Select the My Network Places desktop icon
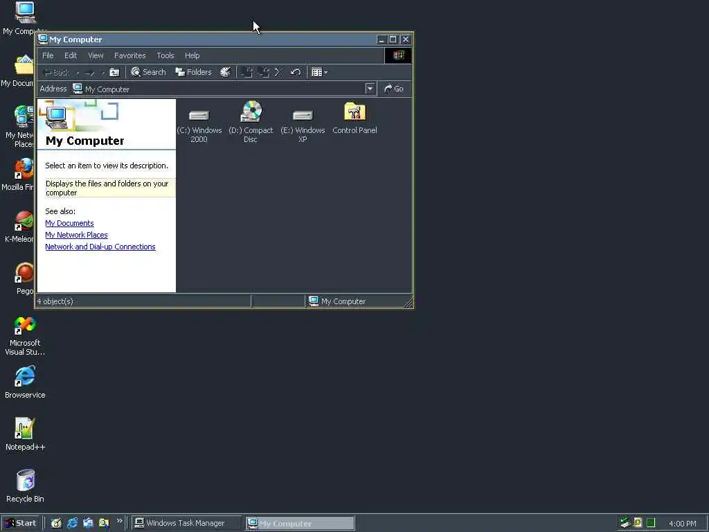This screenshot has height=532, width=709. (x=19, y=127)
